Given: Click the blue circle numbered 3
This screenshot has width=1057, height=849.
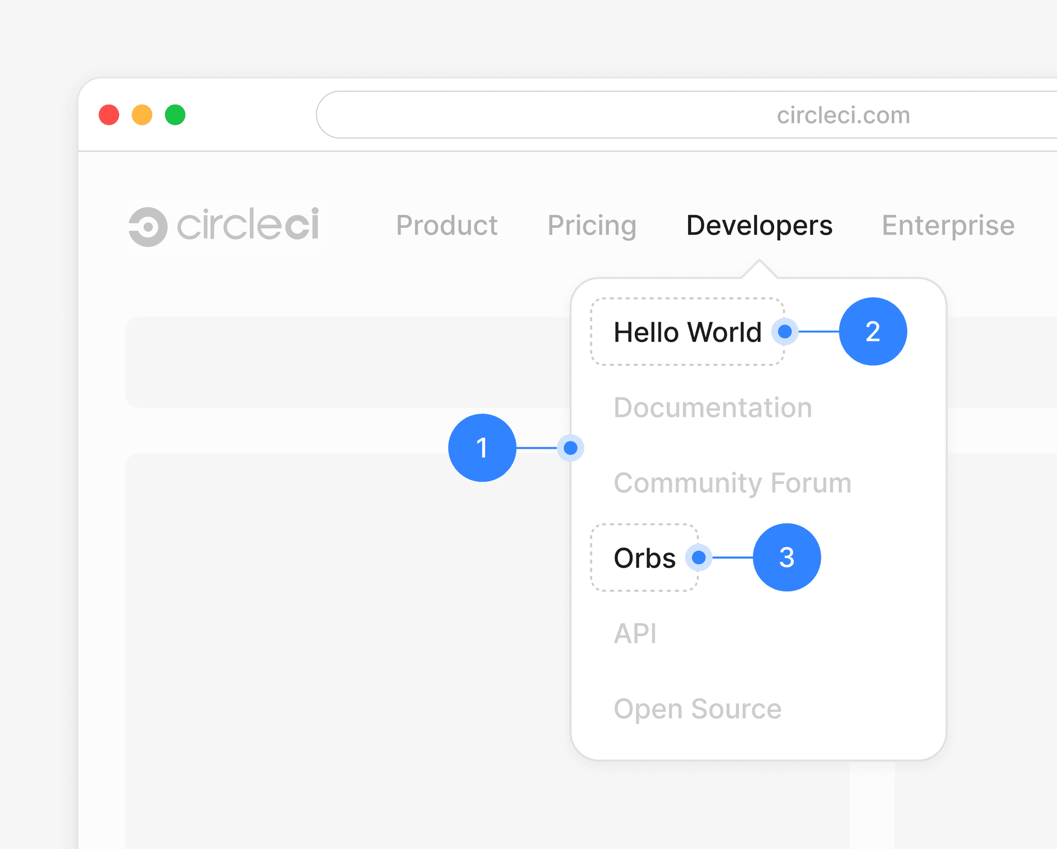Looking at the screenshot, I should 787,558.
